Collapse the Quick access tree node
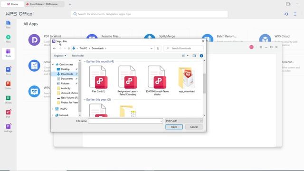Image resolution: width=304 pixels, height=171 pixels. [53, 65]
